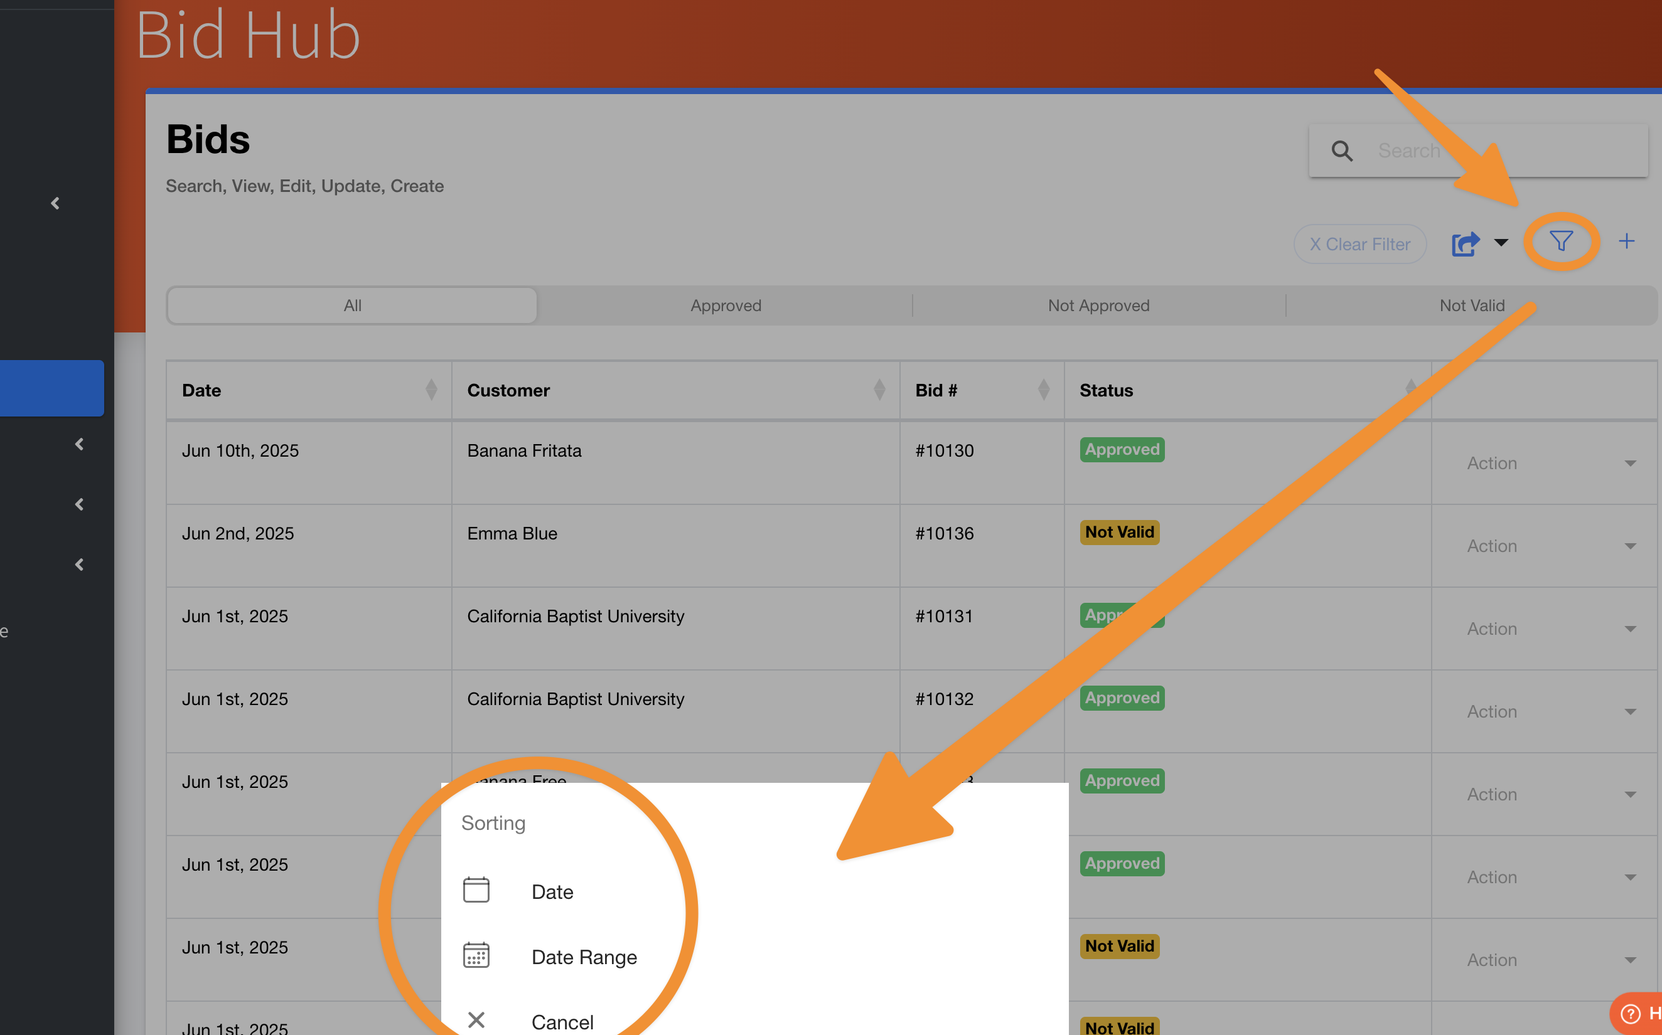The height and width of the screenshot is (1035, 1662).
Task: Click the highlighted blue sidebar item
Action: pos(51,388)
